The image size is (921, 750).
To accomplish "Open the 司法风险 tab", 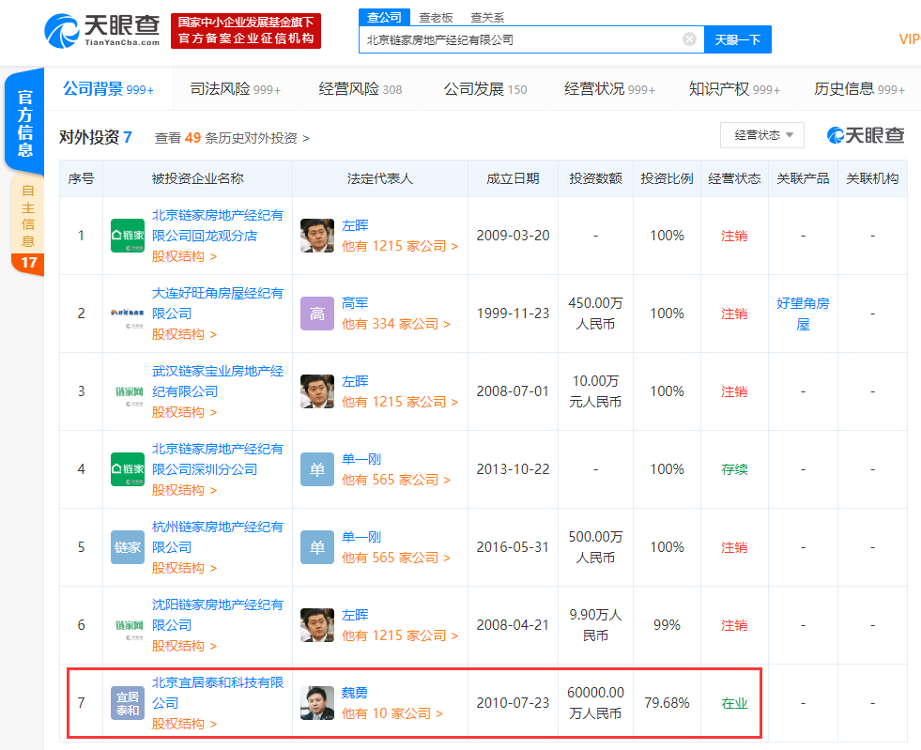I will (235, 89).
